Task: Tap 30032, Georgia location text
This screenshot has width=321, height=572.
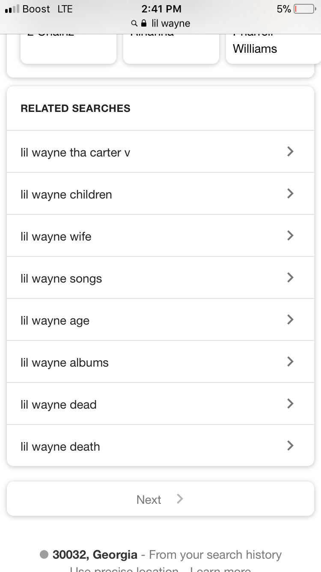Action: click(x=95, y=555)
